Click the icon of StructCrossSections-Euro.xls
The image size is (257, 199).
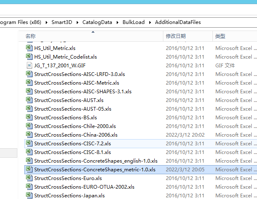[29, 178]
